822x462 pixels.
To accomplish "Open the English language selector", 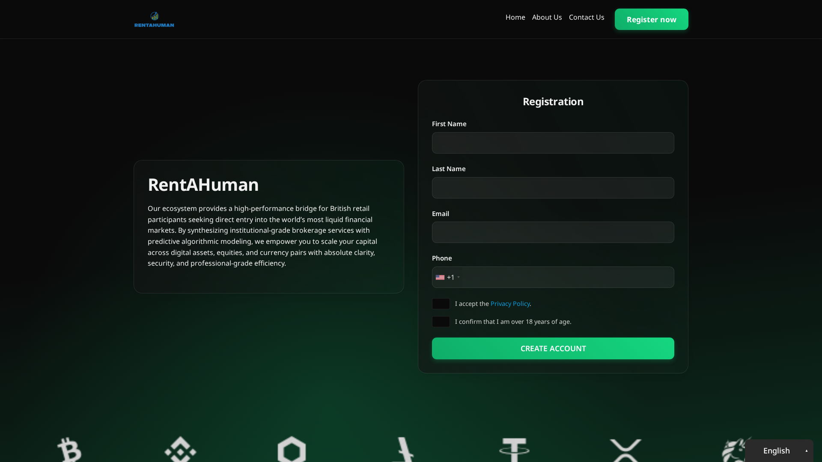I will (x=779, y=450).
